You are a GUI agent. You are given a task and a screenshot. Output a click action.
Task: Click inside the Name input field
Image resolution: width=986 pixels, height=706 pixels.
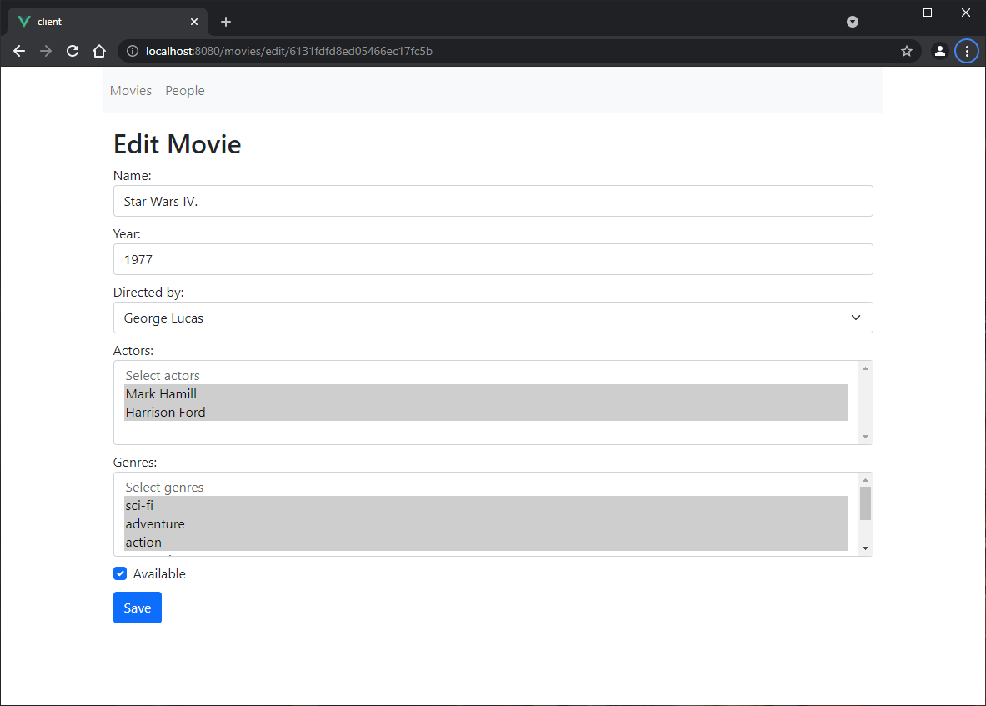point(493,201)
